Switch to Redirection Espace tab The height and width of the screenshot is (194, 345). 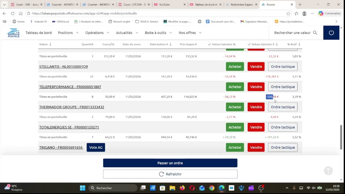coord(241,5)
